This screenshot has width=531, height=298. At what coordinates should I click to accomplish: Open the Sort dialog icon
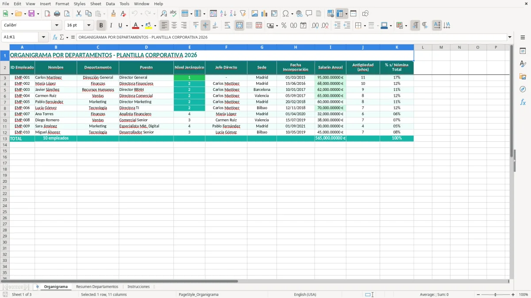click(x=213, y=14)
